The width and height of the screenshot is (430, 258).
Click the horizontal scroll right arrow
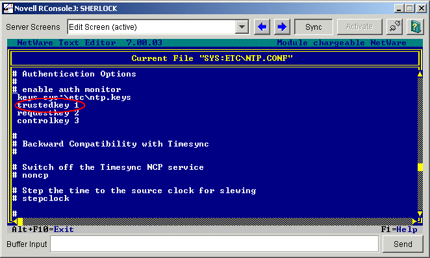click(x=414, y=221)
